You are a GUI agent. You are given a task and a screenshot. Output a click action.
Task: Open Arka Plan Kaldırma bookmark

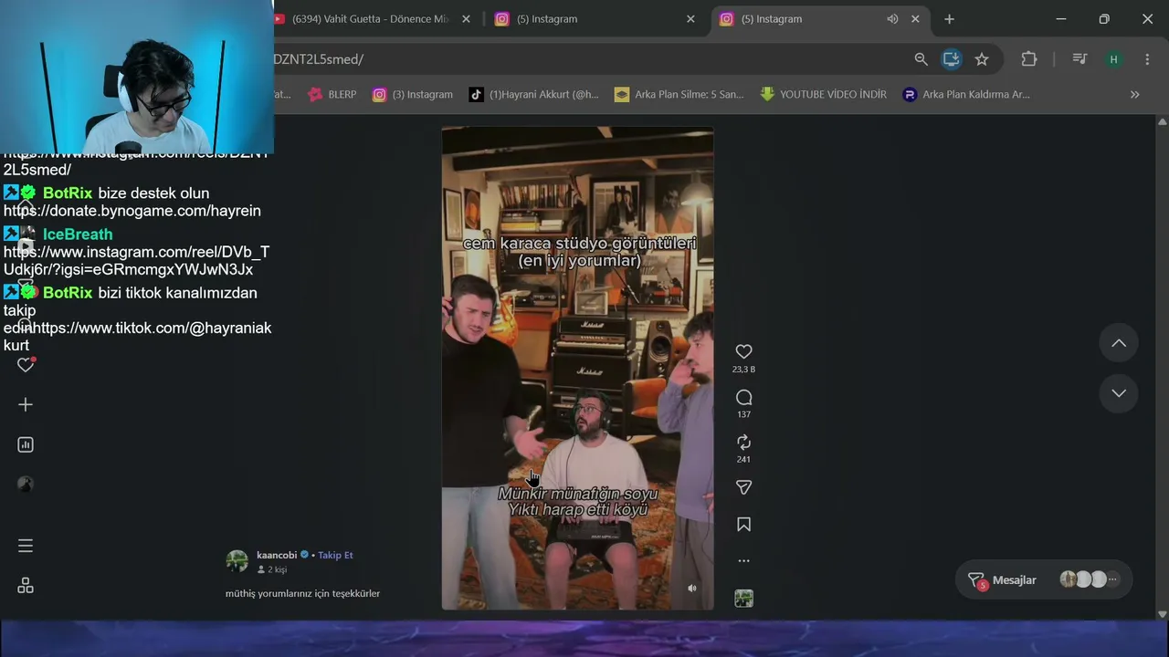966,94
